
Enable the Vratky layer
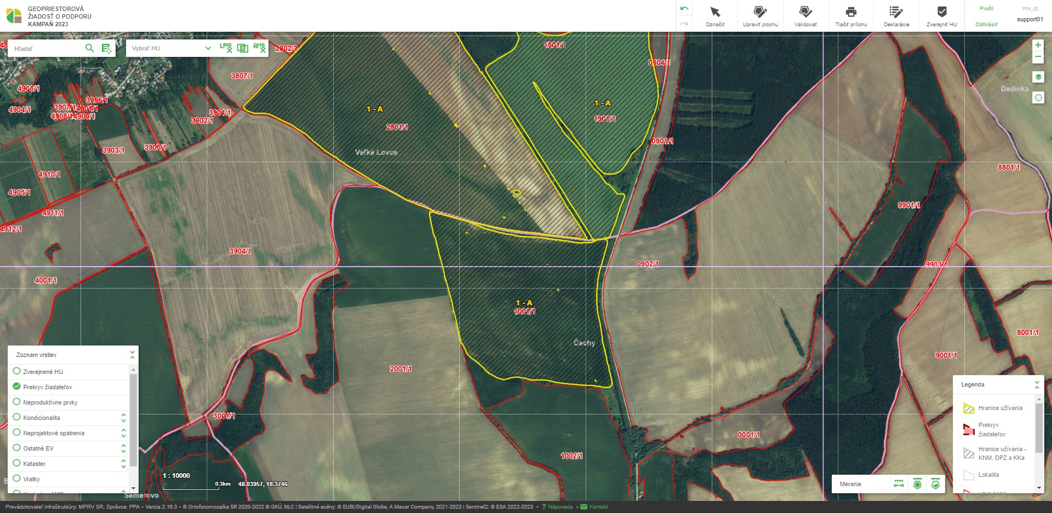coord(16,479)
